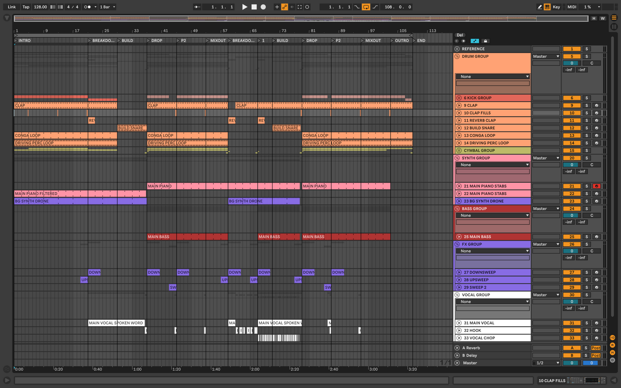The height and width of the screenshot is (388, 621).
Task: Click the Key map mode button
Action: [556, 7]
